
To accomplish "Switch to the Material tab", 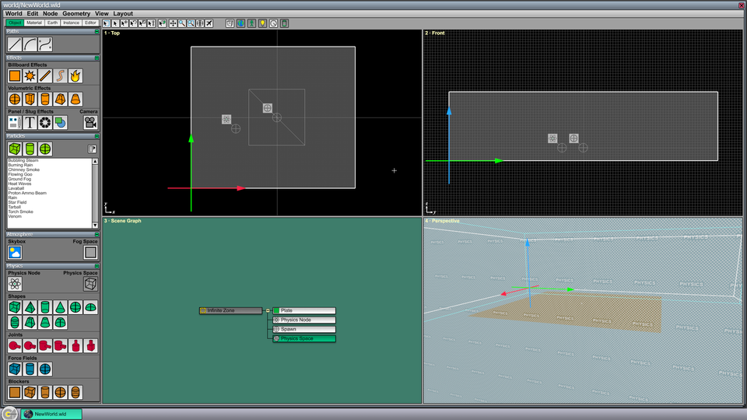I will click(34, 23).
